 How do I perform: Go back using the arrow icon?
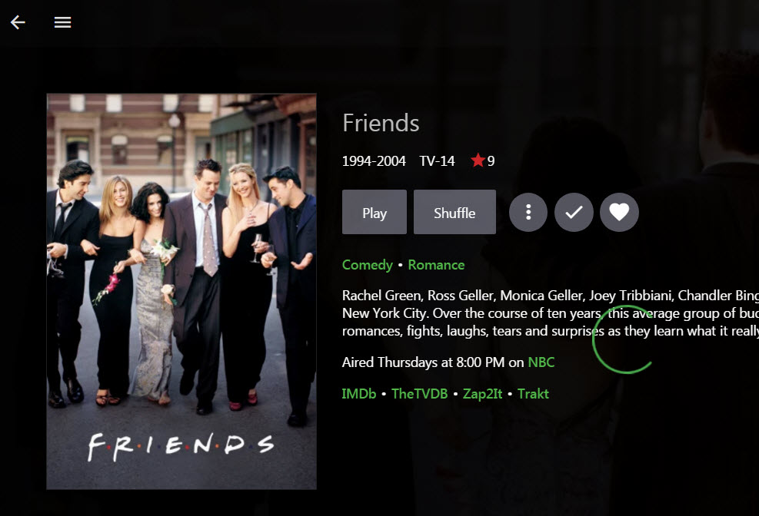point(18,22)
